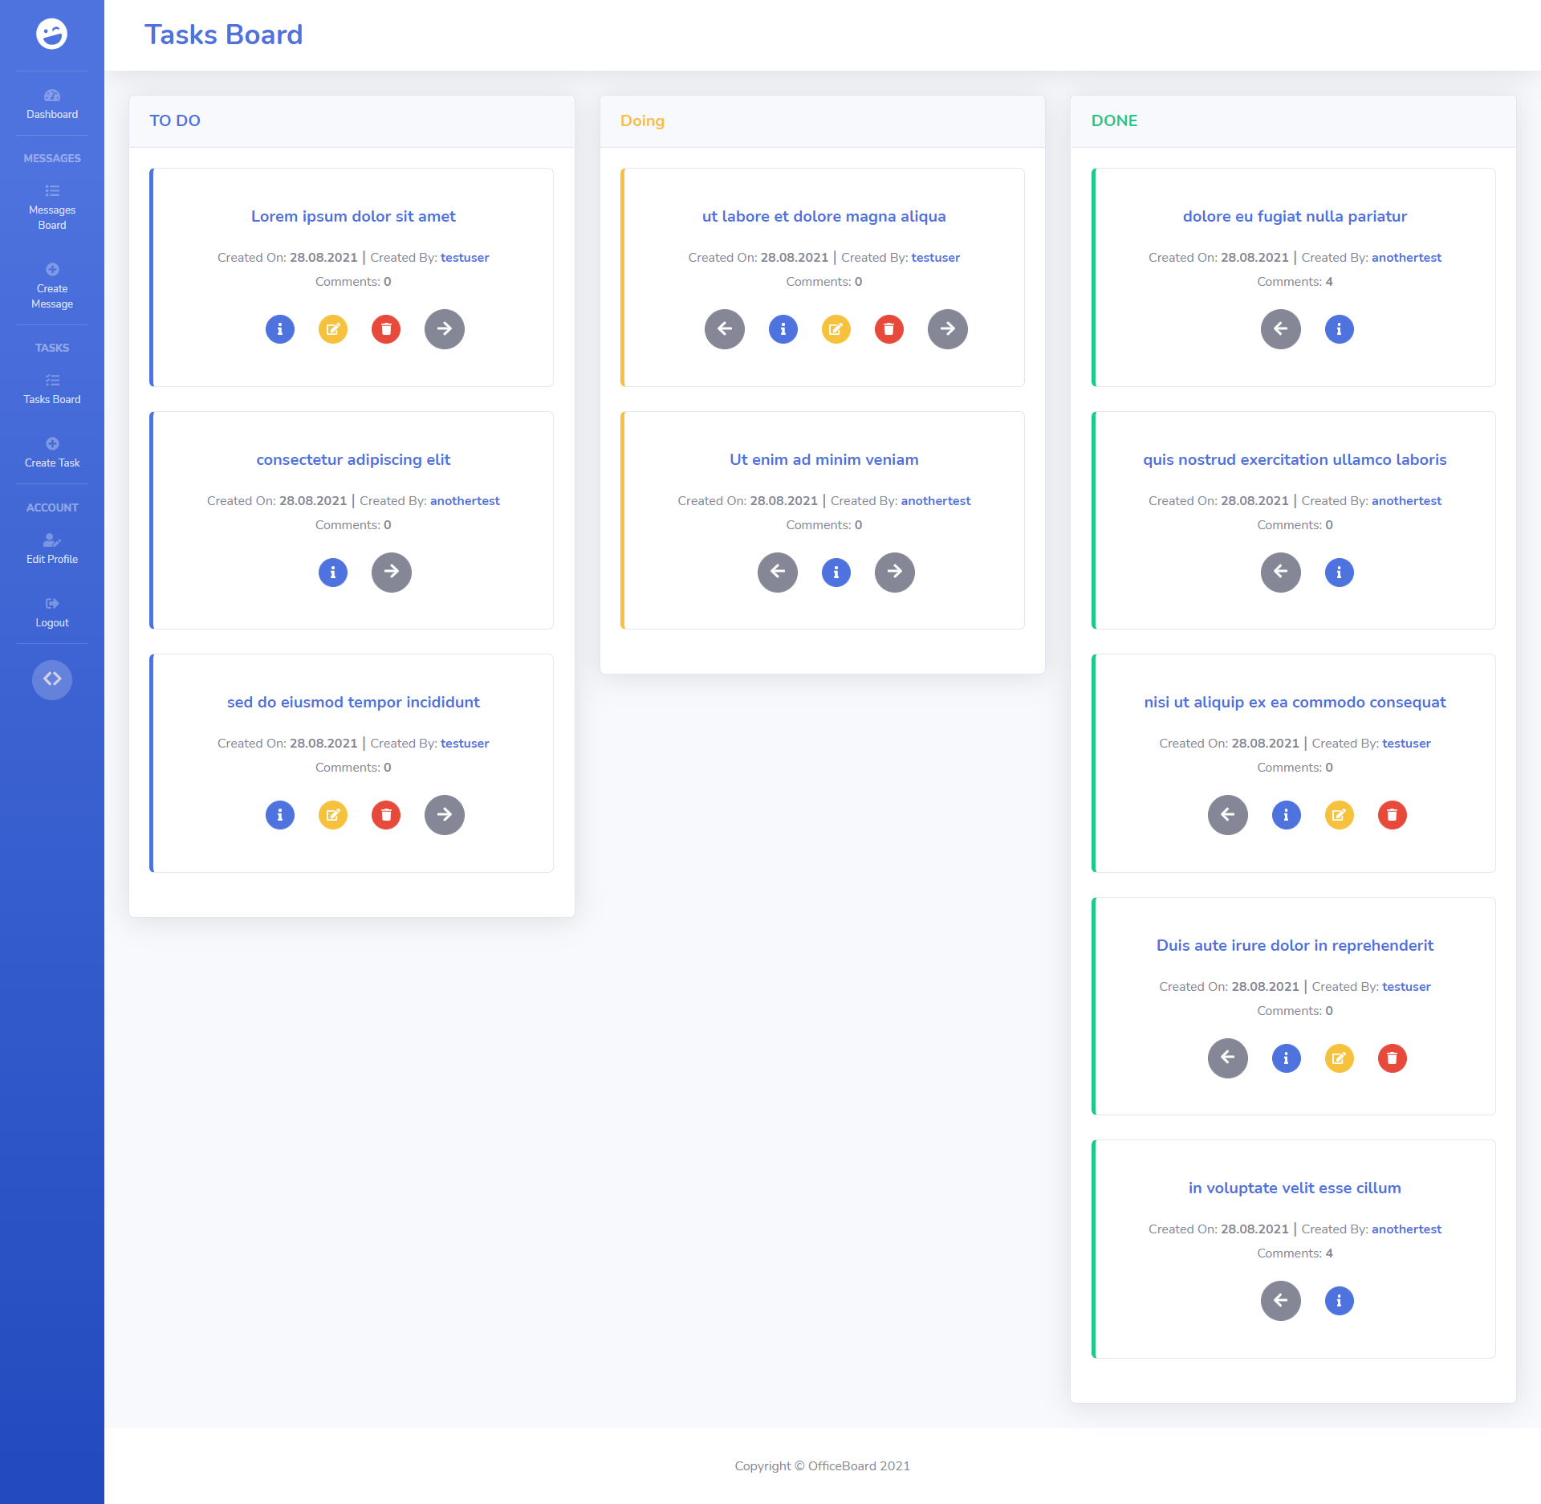The width and height of the screenshot is (1541, 1504).
Task: Go to Messages Board in sidebar
Action: [x=52, y=207]
